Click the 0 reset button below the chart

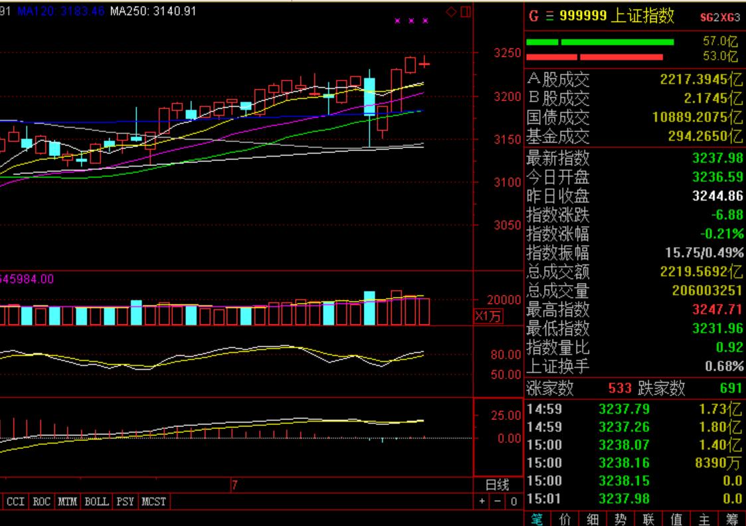[513, 501]
